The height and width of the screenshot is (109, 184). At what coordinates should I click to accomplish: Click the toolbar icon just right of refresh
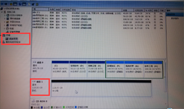click(33, 4)
